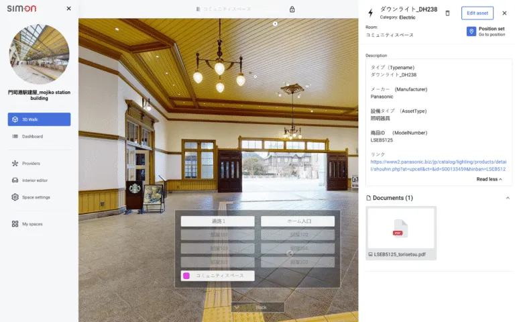Close the asset details panel
515x322 pixels.
504,13
